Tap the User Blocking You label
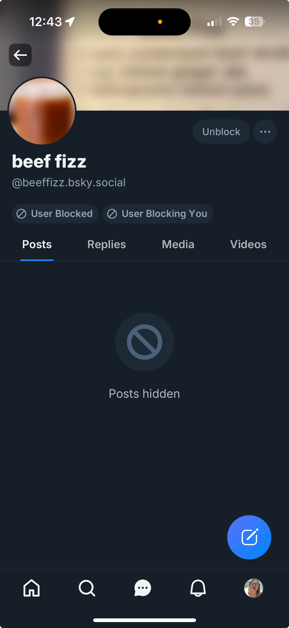 pyautogui.click(x=158, y=214)
